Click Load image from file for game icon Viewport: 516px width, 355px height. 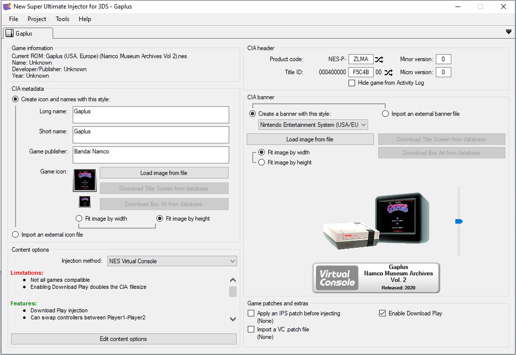point(164,172)
